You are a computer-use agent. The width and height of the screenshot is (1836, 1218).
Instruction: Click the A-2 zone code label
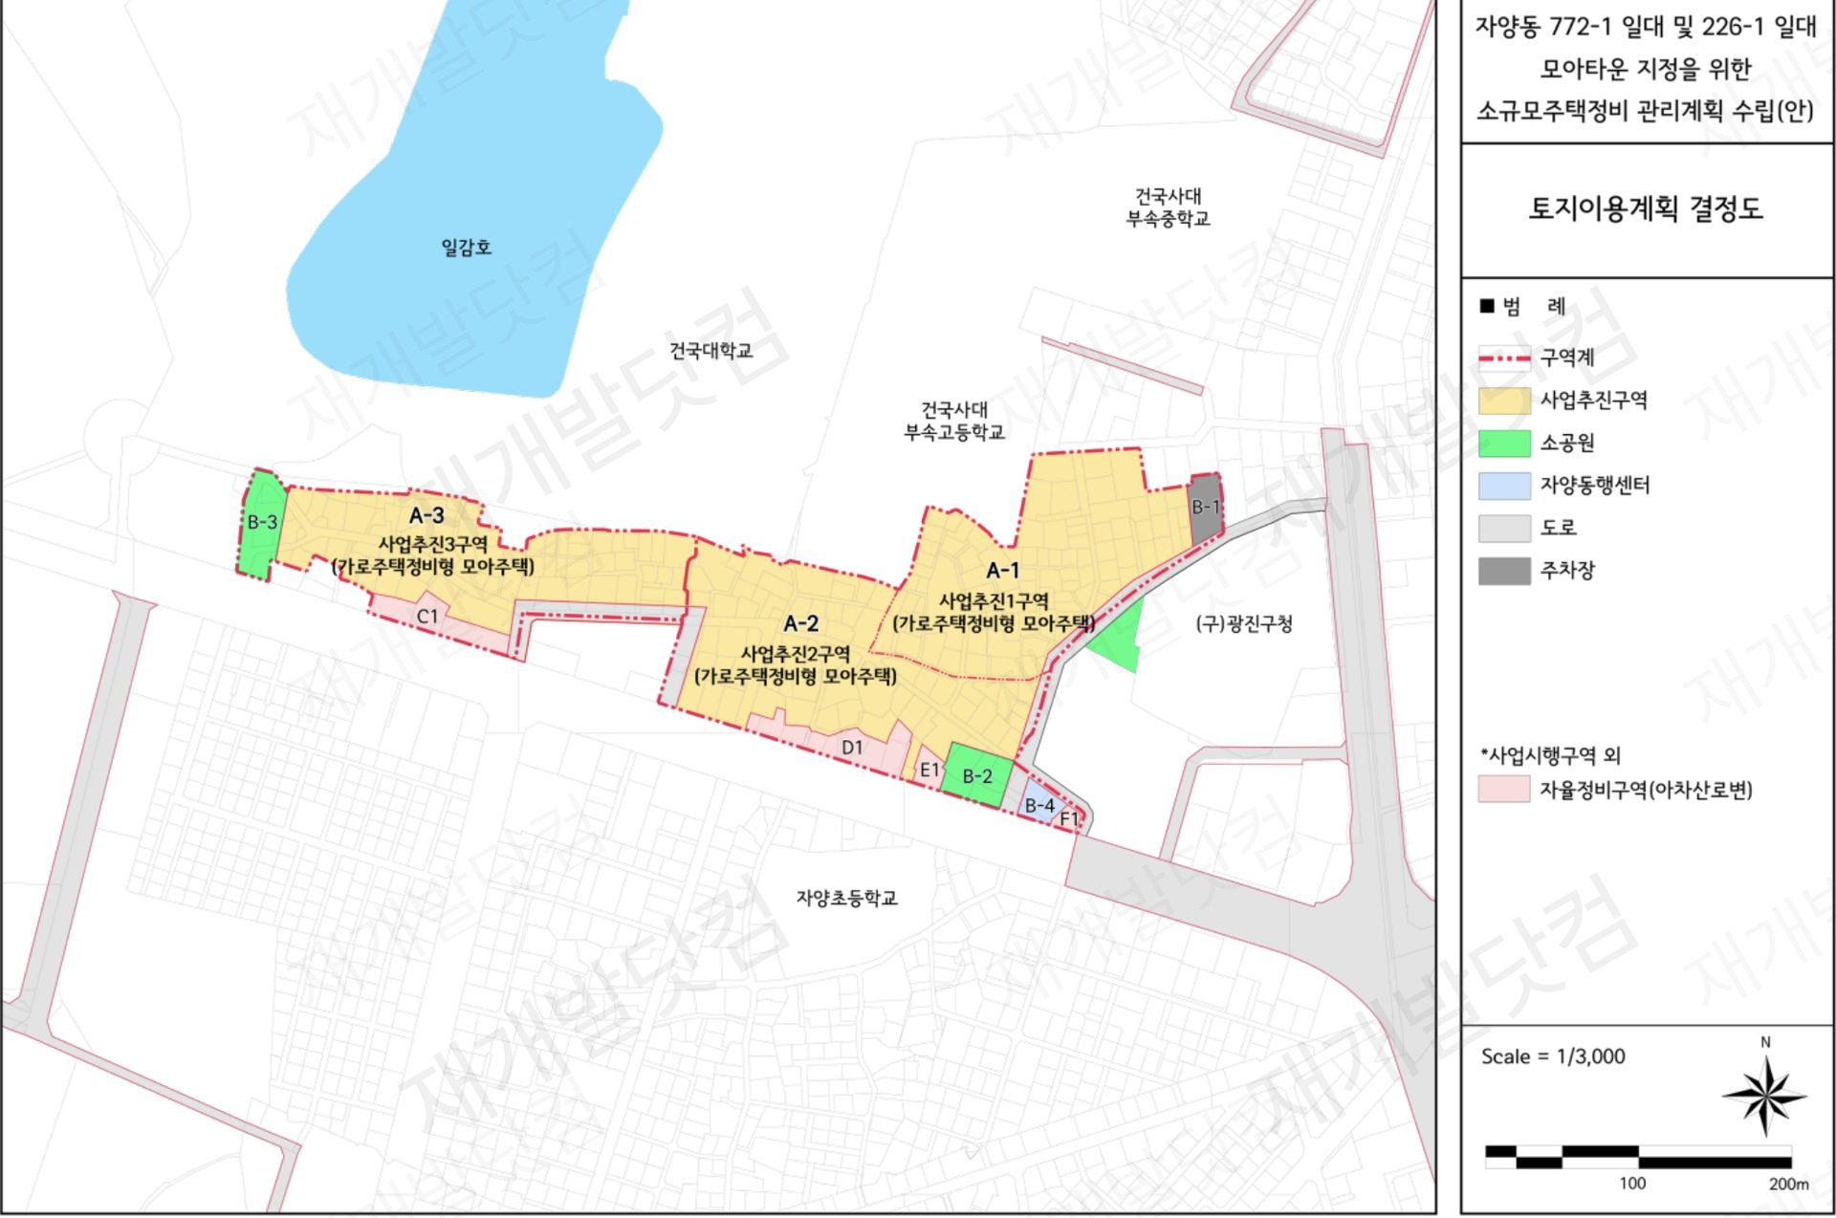pyautogui.click(x=800, y=623)
